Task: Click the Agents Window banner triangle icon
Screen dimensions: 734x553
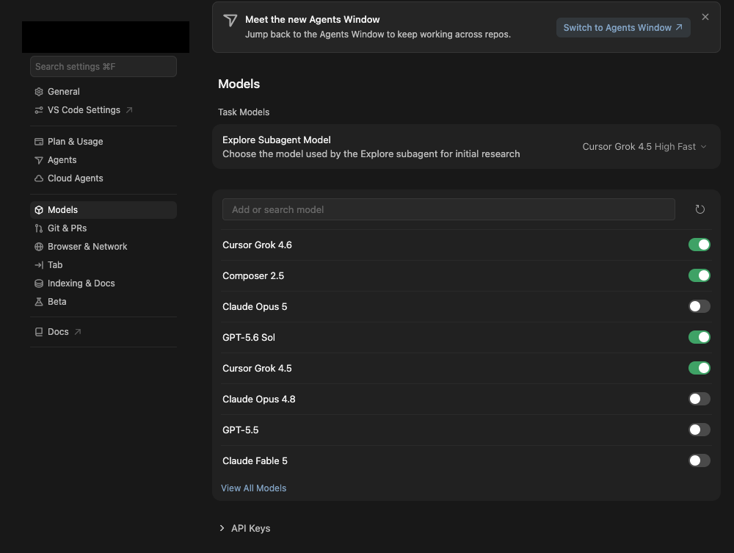Action: 230,20
